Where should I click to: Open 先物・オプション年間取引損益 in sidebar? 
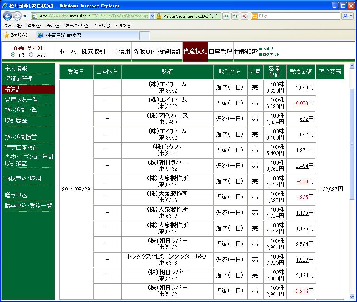coord(29,160)
